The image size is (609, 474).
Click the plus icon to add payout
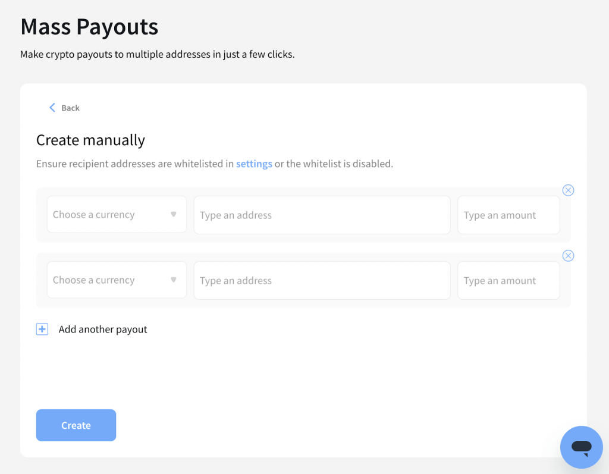(42, 329)
